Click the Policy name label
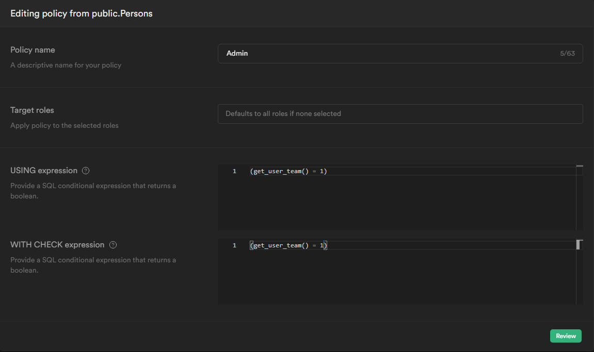Viewport: 594px width, 352px height. (x=33, y=50)
